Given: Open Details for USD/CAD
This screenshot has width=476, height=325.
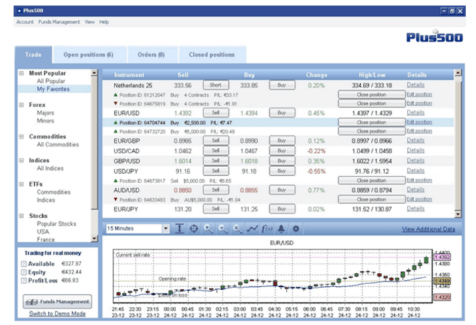Looking at the screenshot, I should [x=416, y=150].
